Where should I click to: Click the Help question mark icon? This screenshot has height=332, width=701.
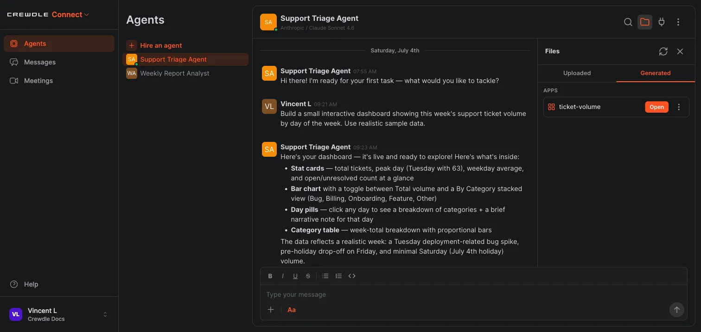[x=14, y=284]
